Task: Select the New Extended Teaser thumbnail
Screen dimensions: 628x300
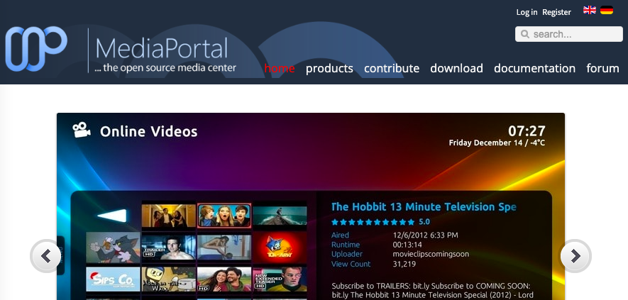Action: pyautogui.click(x=280, y=279)
